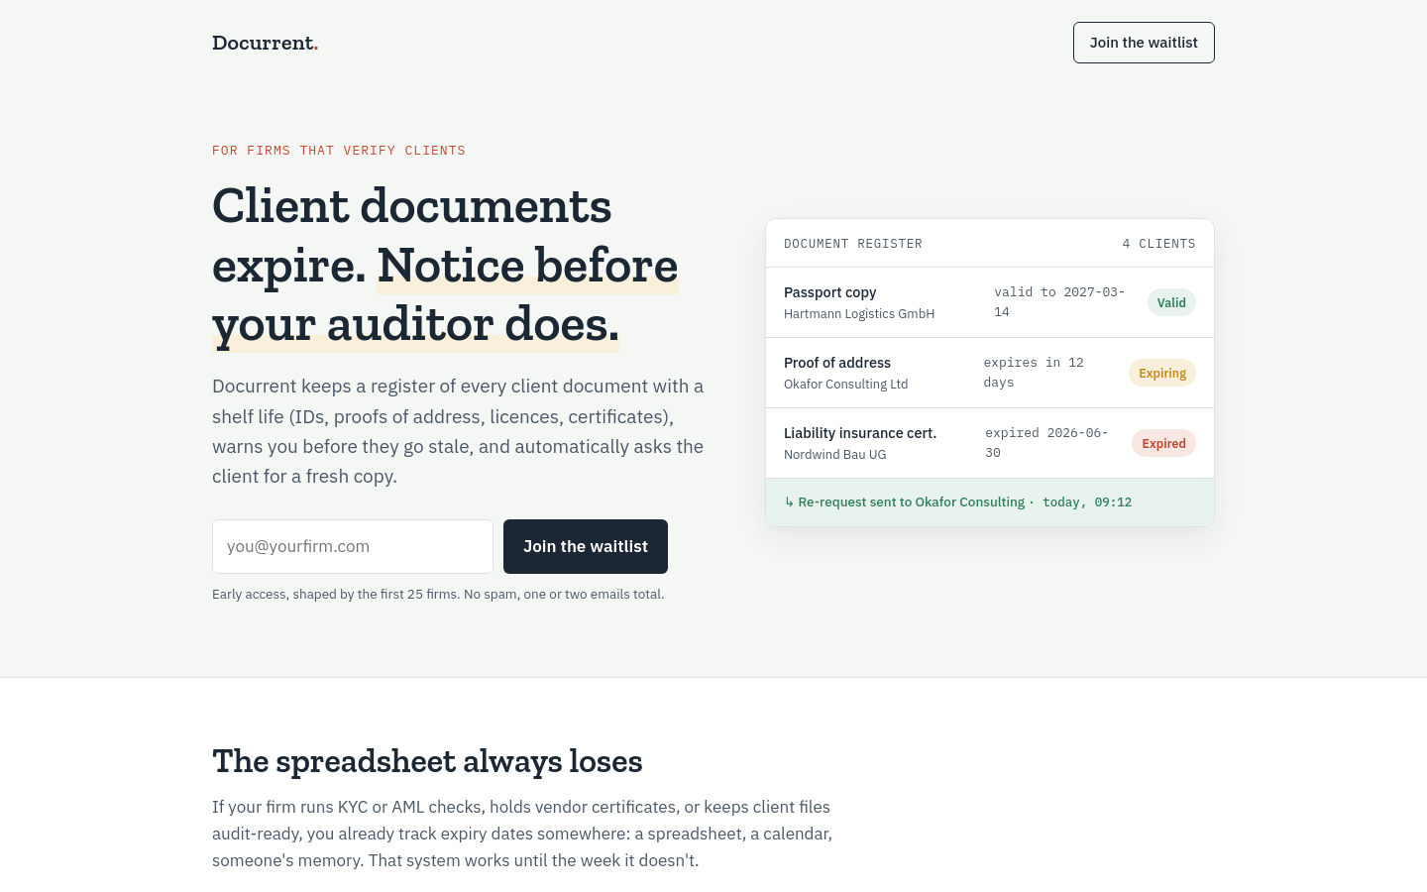Click Okafor Consulting Ltd client name
The image size is (1427, 892).
[846, 385]
